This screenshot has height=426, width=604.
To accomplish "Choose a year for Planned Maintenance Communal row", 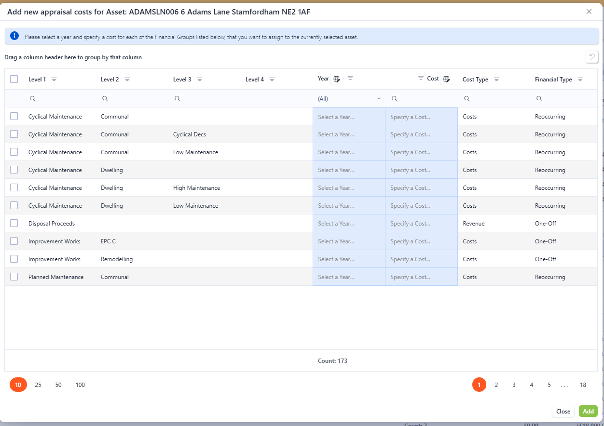I will (x=348, y=277).
